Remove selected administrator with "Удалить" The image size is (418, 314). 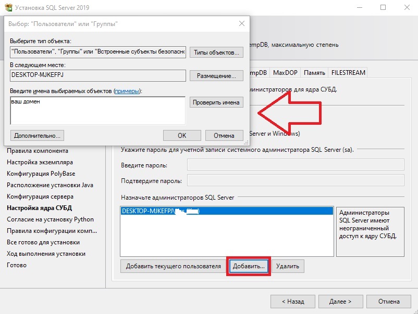[288, 266]
